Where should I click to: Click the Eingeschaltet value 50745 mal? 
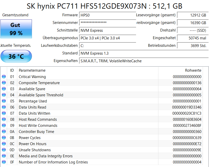tap(193, 38)
